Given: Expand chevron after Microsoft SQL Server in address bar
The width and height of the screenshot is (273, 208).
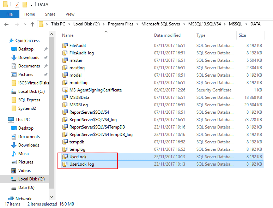Looking at the screenshot, I should click(184, 24).
